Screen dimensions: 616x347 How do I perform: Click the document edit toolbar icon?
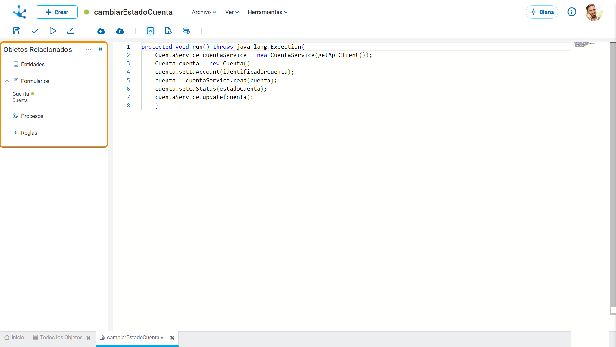[x=168, y=31]
